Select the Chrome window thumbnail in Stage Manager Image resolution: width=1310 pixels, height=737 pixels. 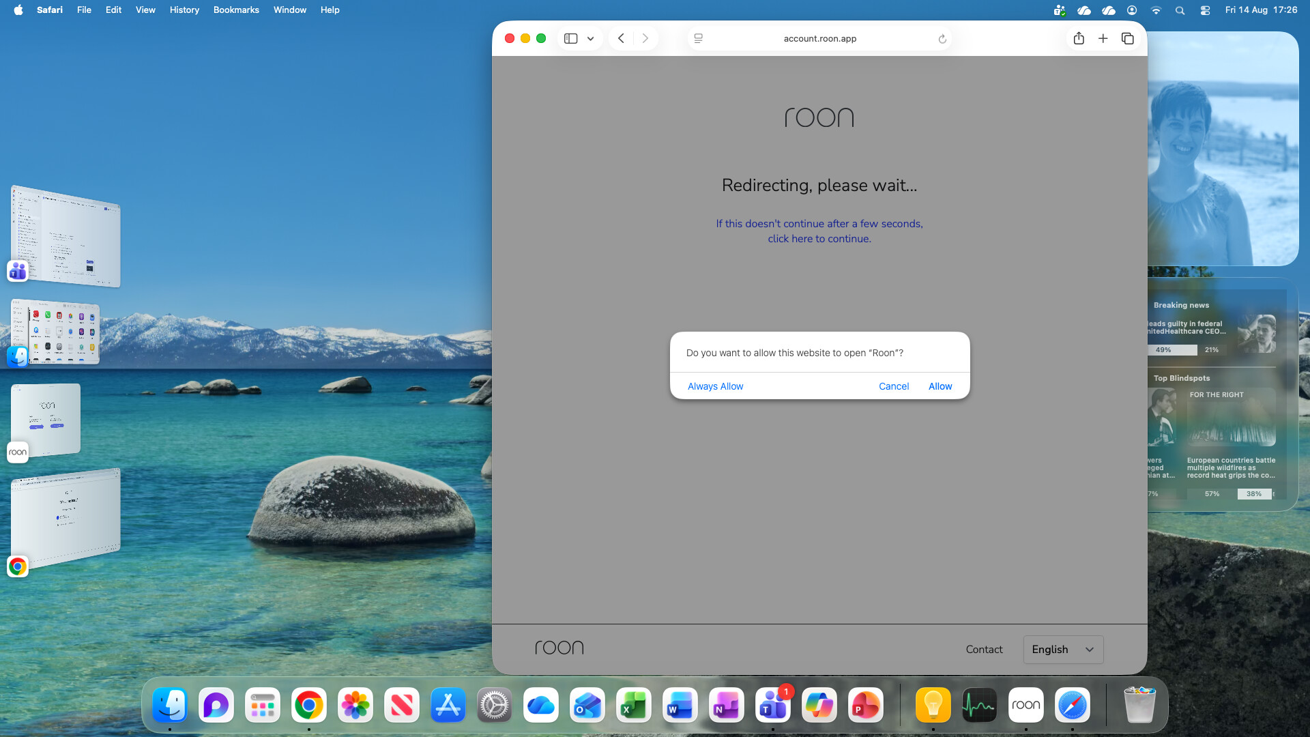click(66, 517)
